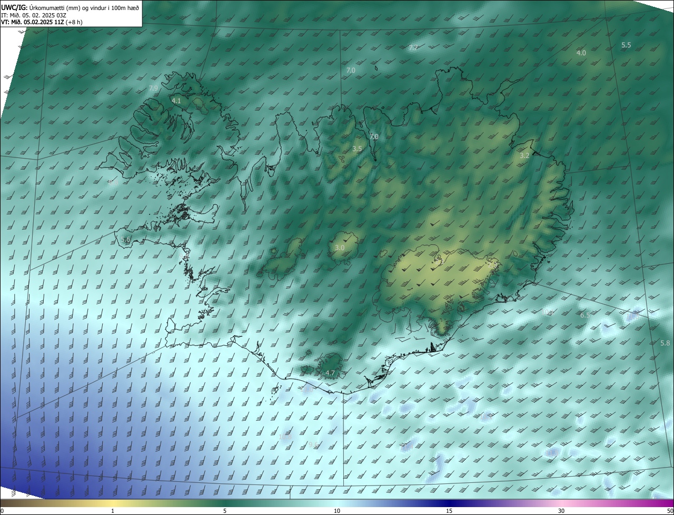Screen dimensions: 674x515
Task: Select the 3.0 value on the glacier
Action: 340,247
